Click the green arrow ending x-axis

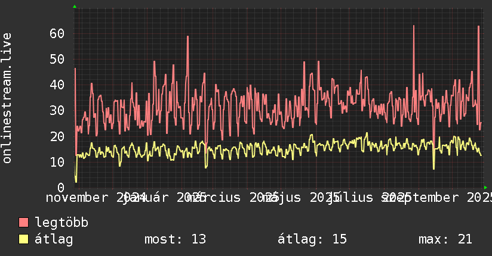(x=485, y=188)
